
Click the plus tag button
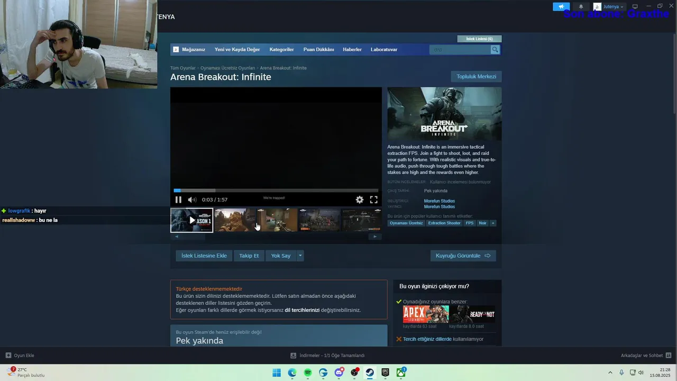click(493, 223)
